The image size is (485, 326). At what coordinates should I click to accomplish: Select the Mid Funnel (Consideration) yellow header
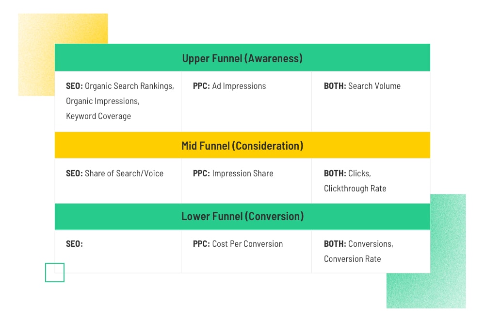(x=242, y=146)
